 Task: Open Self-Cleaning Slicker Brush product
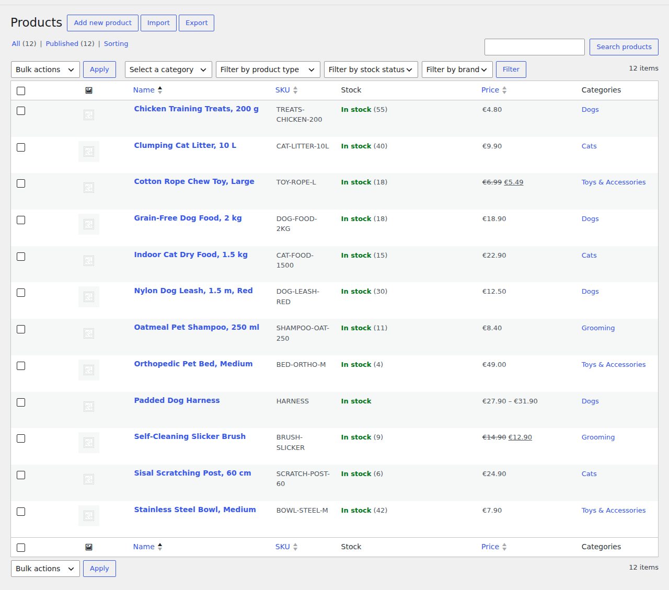(x=190, y=436)
